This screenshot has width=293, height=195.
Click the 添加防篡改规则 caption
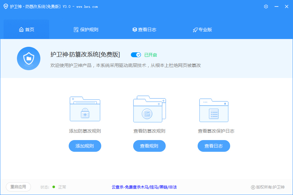(x=85, y=131)
